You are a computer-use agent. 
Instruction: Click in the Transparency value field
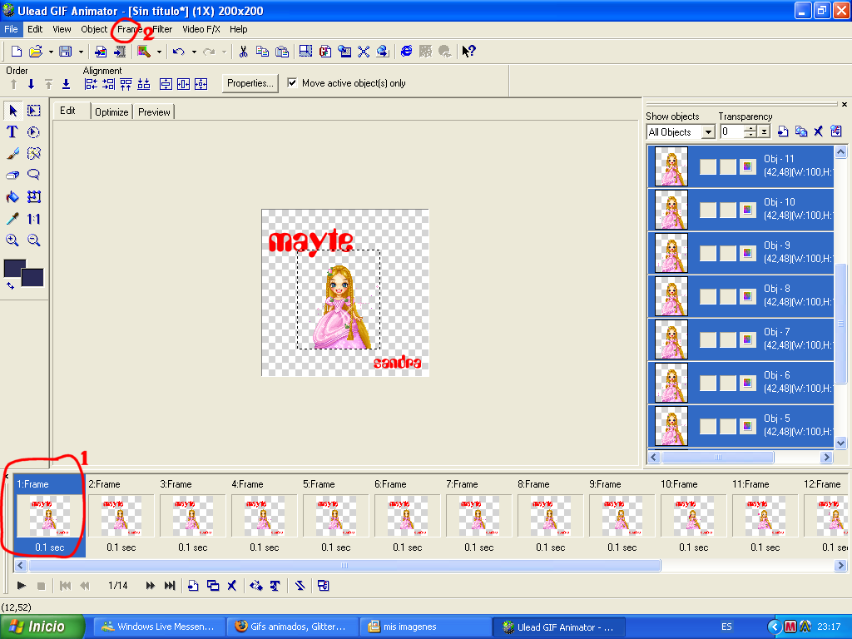731,132
